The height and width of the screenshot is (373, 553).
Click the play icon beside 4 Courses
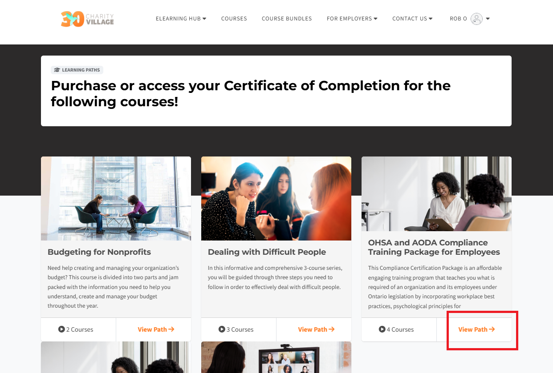[x=382, y=329]
